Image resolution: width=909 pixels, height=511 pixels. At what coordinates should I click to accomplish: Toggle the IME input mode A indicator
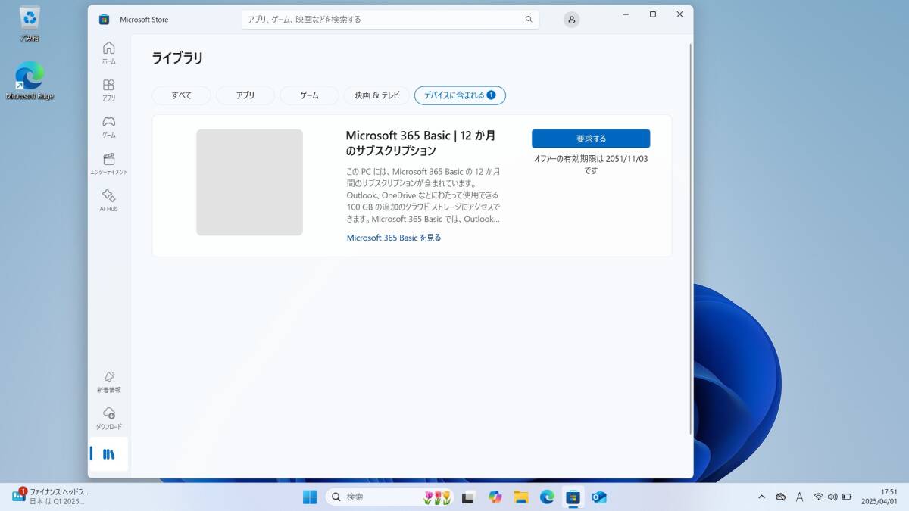point(799,497)
